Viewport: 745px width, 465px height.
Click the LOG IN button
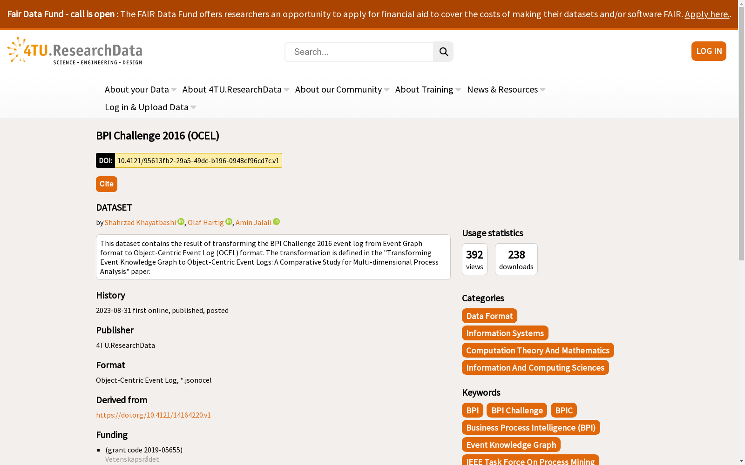(x=709, y=51)
